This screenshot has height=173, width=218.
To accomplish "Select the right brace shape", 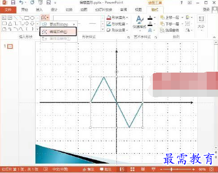I will click(x=32, y=29).
